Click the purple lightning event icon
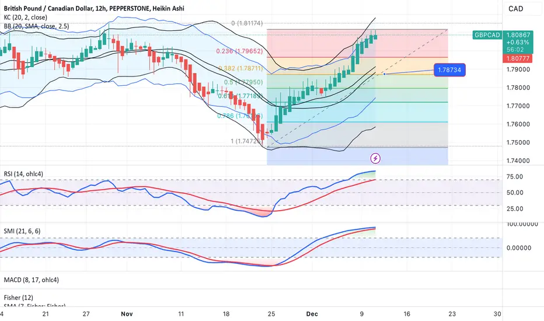 coord(375,159)
